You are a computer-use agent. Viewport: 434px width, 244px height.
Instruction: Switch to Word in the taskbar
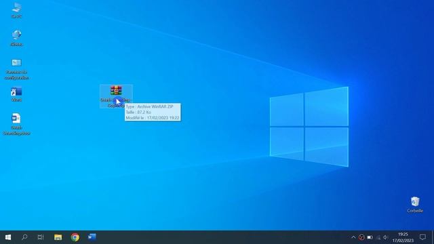[x=92, y=237]
